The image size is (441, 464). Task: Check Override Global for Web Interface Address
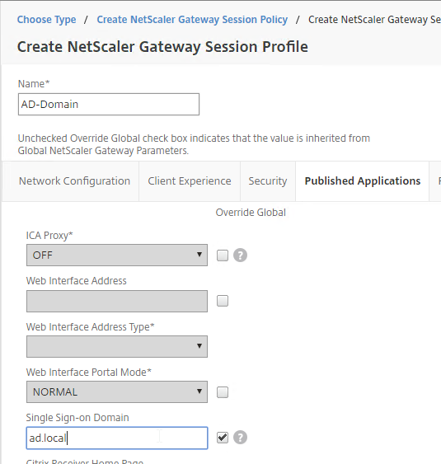click(x=223, y=301)
